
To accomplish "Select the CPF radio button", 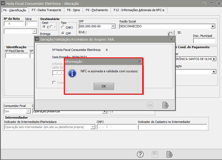I will [x=63, y=34].
